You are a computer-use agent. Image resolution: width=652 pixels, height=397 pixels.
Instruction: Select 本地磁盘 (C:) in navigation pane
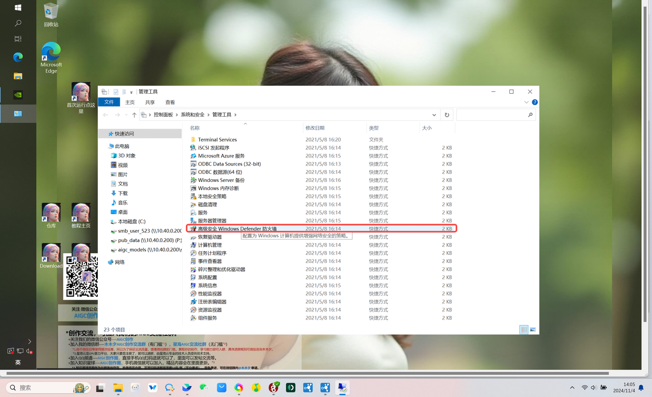[131, 222]
